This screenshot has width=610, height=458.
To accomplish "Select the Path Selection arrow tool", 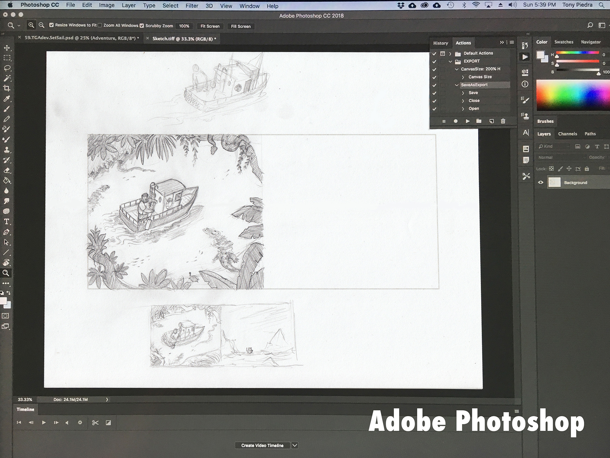I will point(7,242).
